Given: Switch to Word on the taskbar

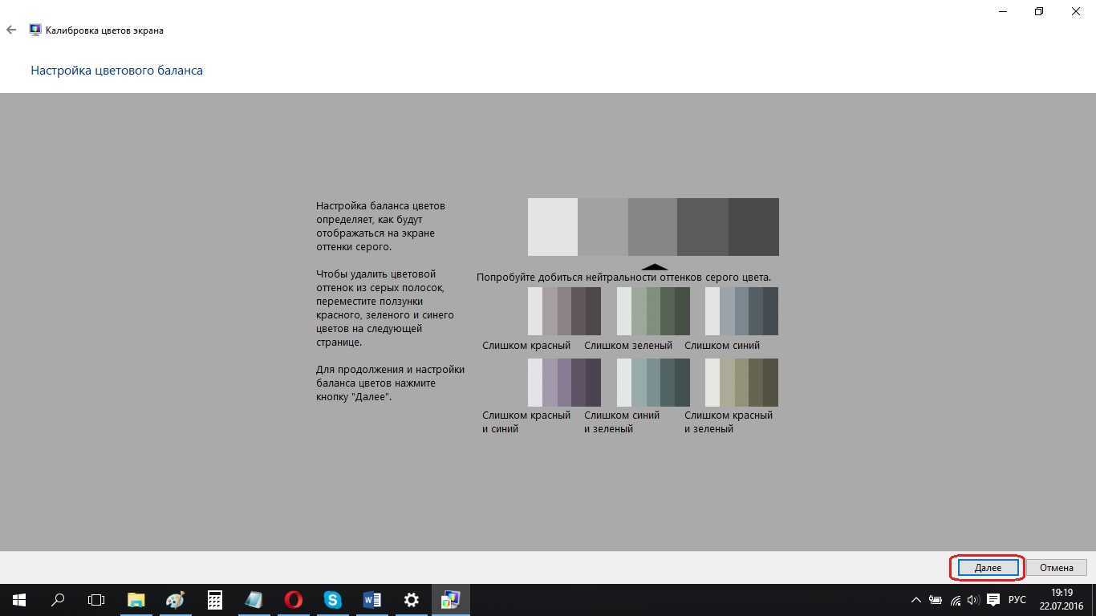Looking at the screenshot, I should [371, 600].
